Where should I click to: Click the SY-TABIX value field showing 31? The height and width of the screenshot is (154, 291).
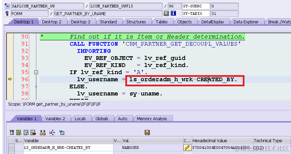(x=224, y=14)
